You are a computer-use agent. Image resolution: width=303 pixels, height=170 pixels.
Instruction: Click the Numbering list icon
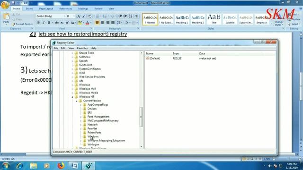(x=105, y=16)
